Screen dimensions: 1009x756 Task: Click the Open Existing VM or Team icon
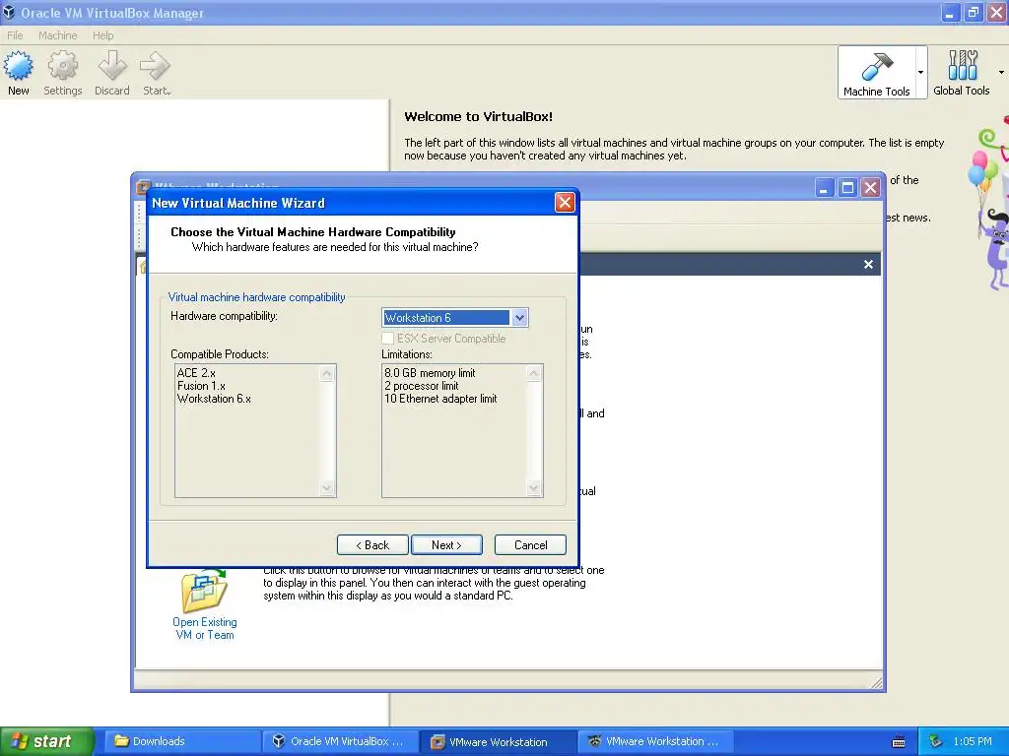205,591
